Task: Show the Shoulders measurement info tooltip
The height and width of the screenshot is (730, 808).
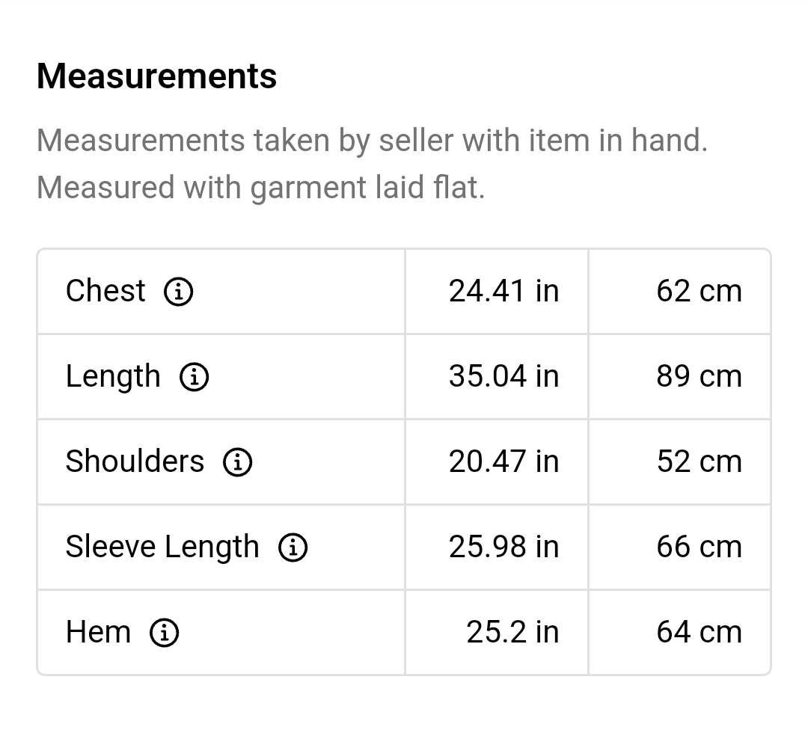Action: pos(238,461)
